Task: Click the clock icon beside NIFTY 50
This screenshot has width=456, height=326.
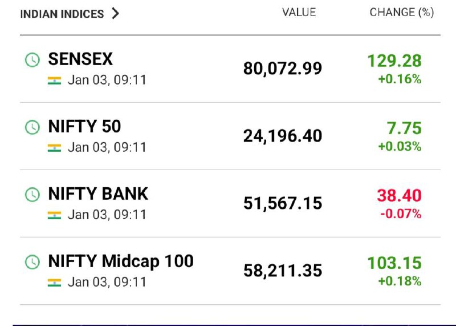Action: 32,127
